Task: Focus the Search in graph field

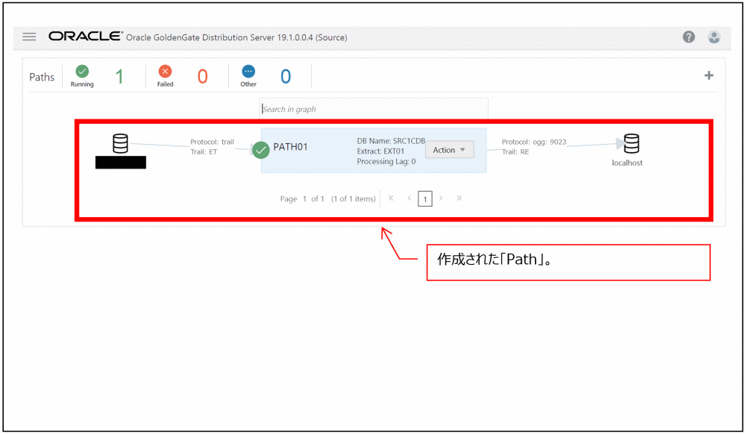Action: 374,109
